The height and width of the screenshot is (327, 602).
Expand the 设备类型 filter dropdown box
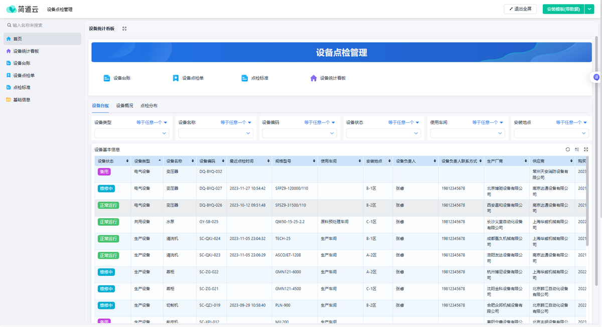pyautogui.click(x=131, y=133)
